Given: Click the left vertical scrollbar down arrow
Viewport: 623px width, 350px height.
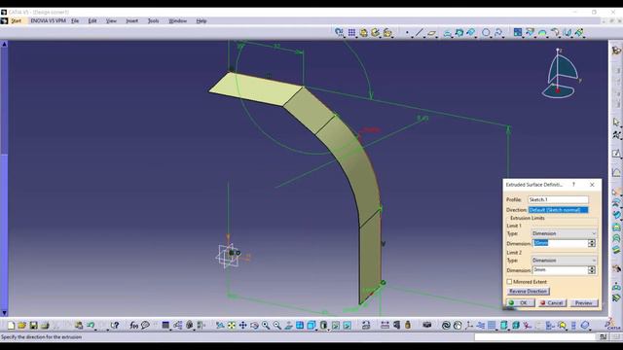Looking at the screenshot, I should [4, 313].
